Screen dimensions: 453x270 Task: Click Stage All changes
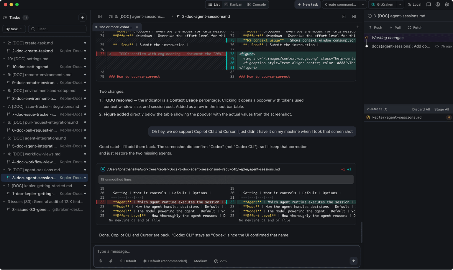(x=441, y=109)
